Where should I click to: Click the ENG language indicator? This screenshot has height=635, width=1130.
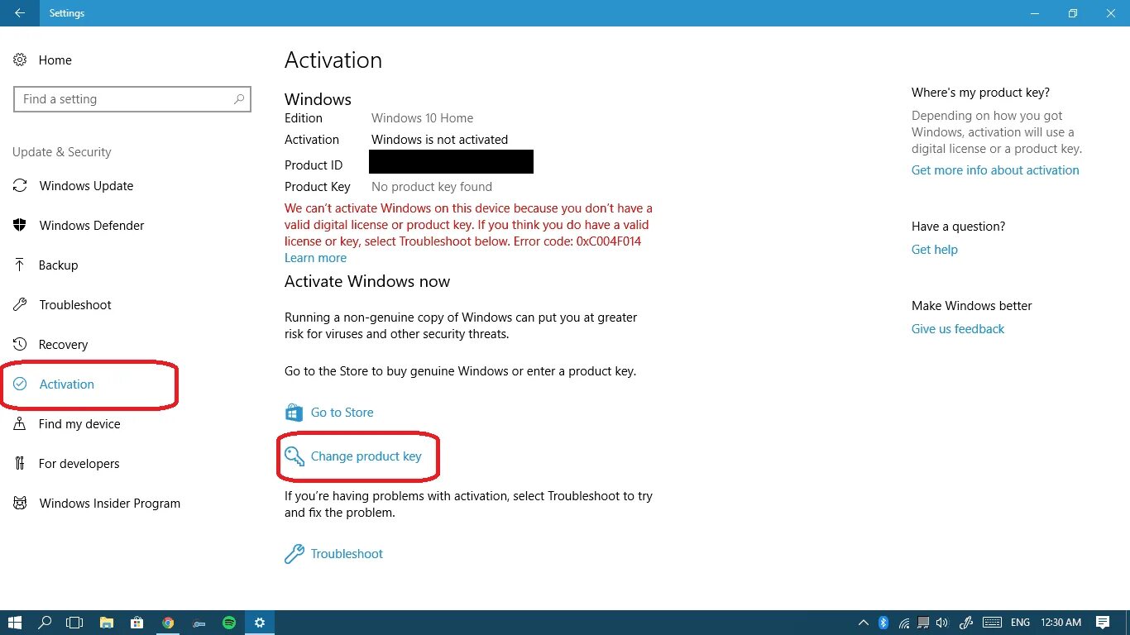(1021, 623)
